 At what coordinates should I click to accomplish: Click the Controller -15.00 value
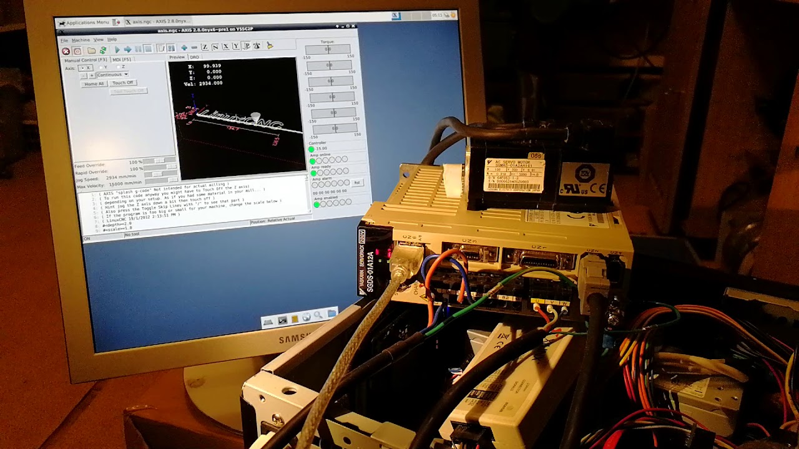[x=321, y=148]
